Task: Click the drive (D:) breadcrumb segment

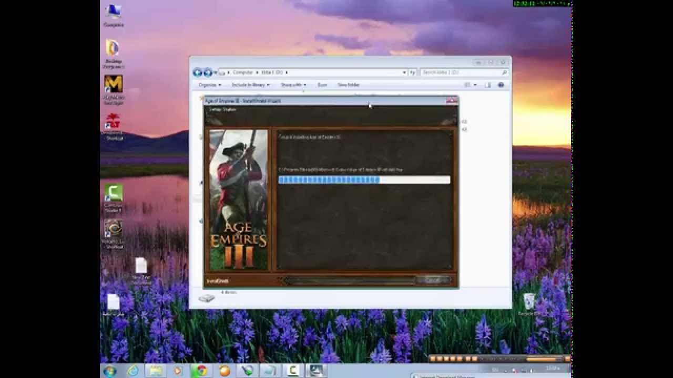Action: (x=272, y=72)
